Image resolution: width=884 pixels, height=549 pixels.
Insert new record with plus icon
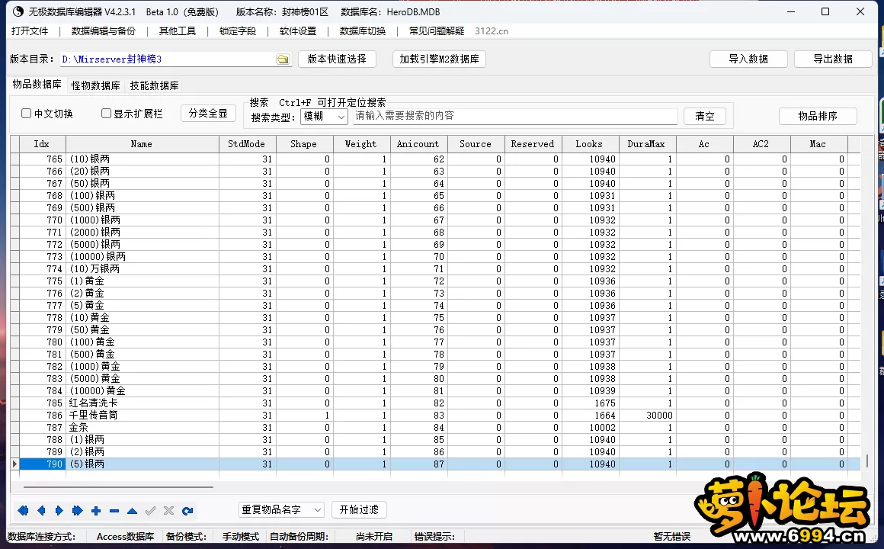coord(96,511)
